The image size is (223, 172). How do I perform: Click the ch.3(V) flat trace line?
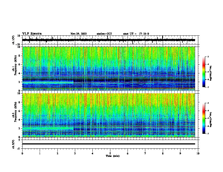coord(109,144)
